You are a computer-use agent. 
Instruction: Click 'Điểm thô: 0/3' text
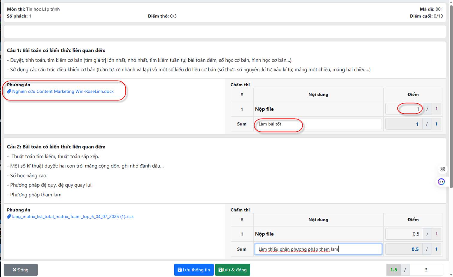[x=162, y=16]
